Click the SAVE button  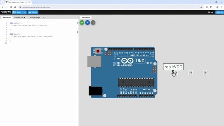[17, 12]
